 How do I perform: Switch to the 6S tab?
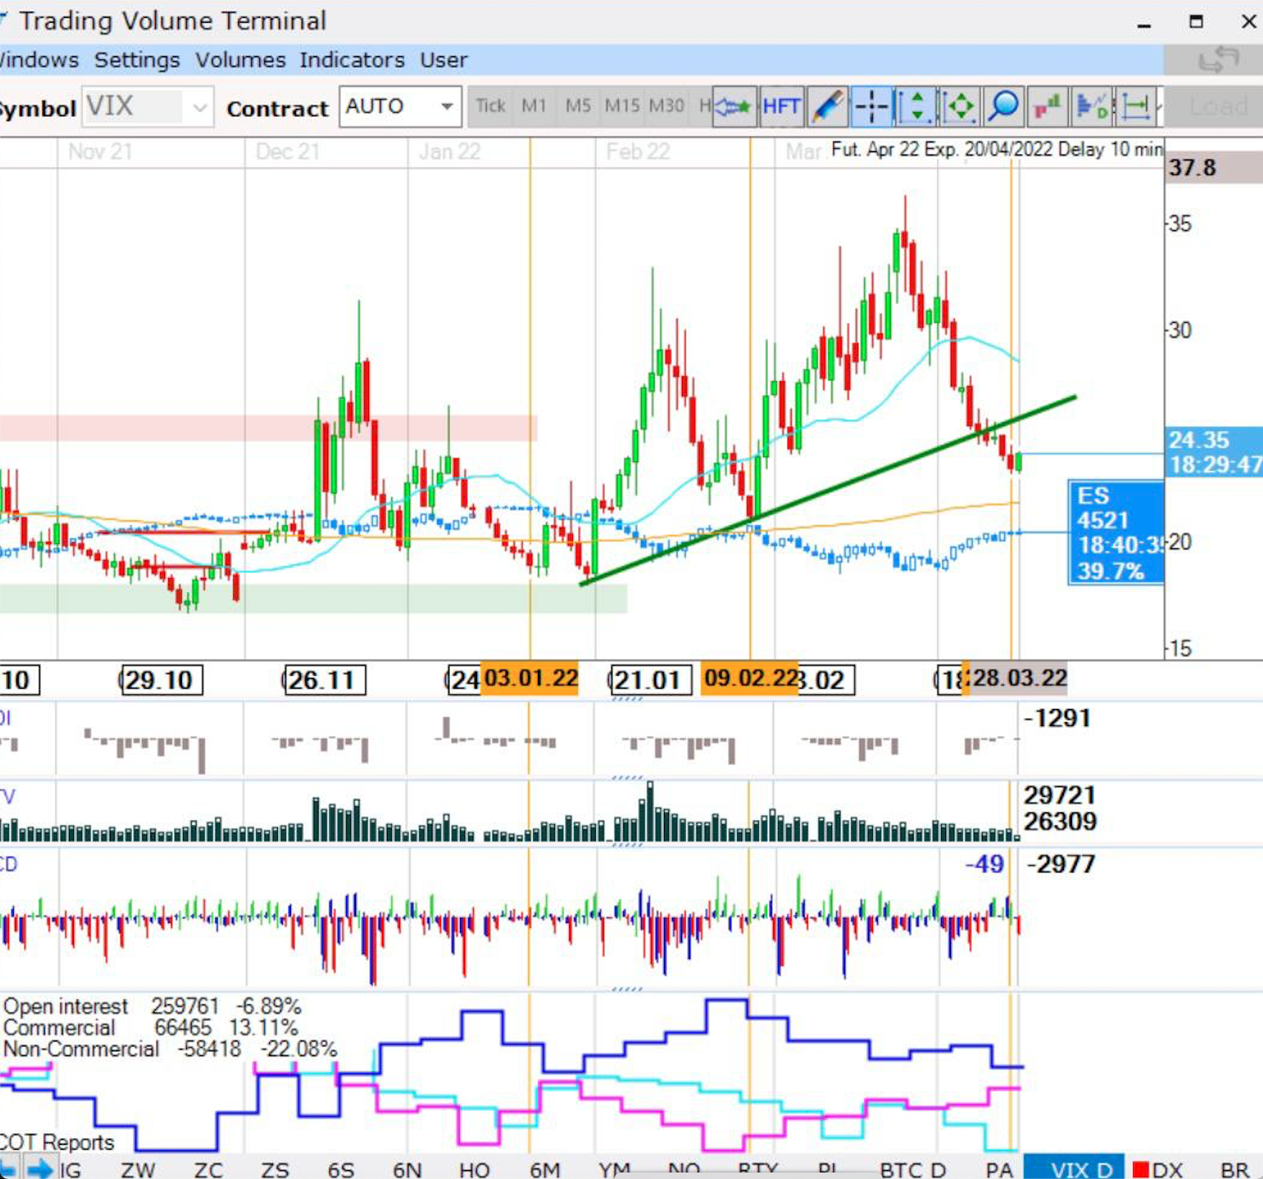coord(341,1170)
